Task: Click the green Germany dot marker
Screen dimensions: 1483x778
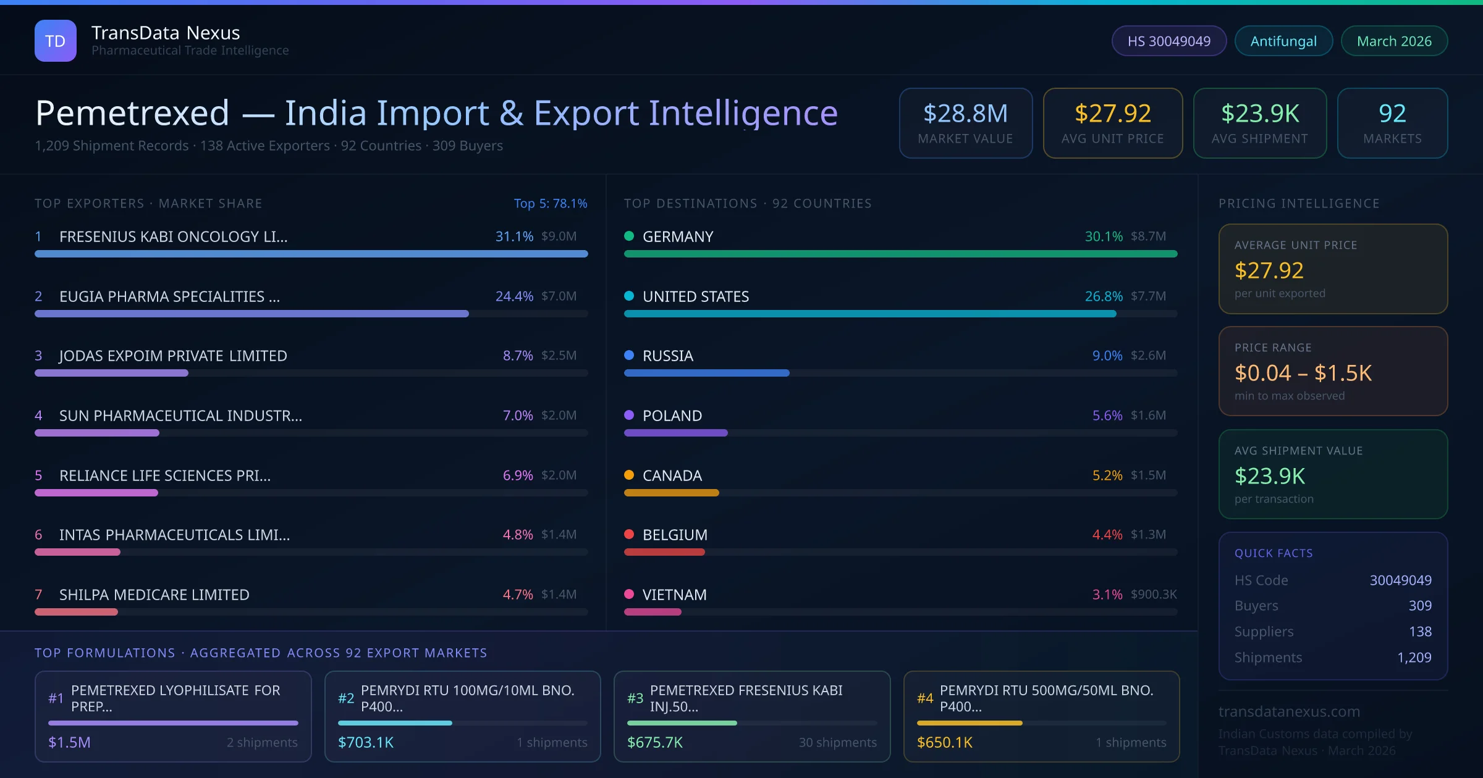Action: point(629,236)
